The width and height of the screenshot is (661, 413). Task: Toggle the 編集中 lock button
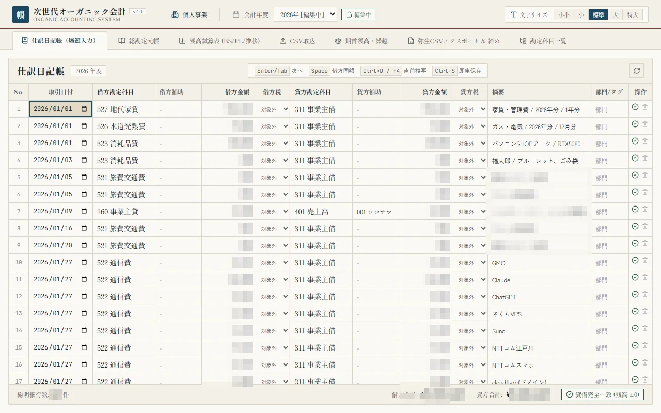358,15
